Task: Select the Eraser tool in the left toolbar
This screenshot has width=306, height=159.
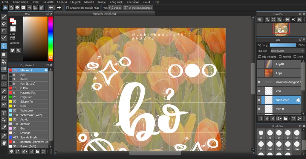Action: pyautogui.click(x=4, y=24)
